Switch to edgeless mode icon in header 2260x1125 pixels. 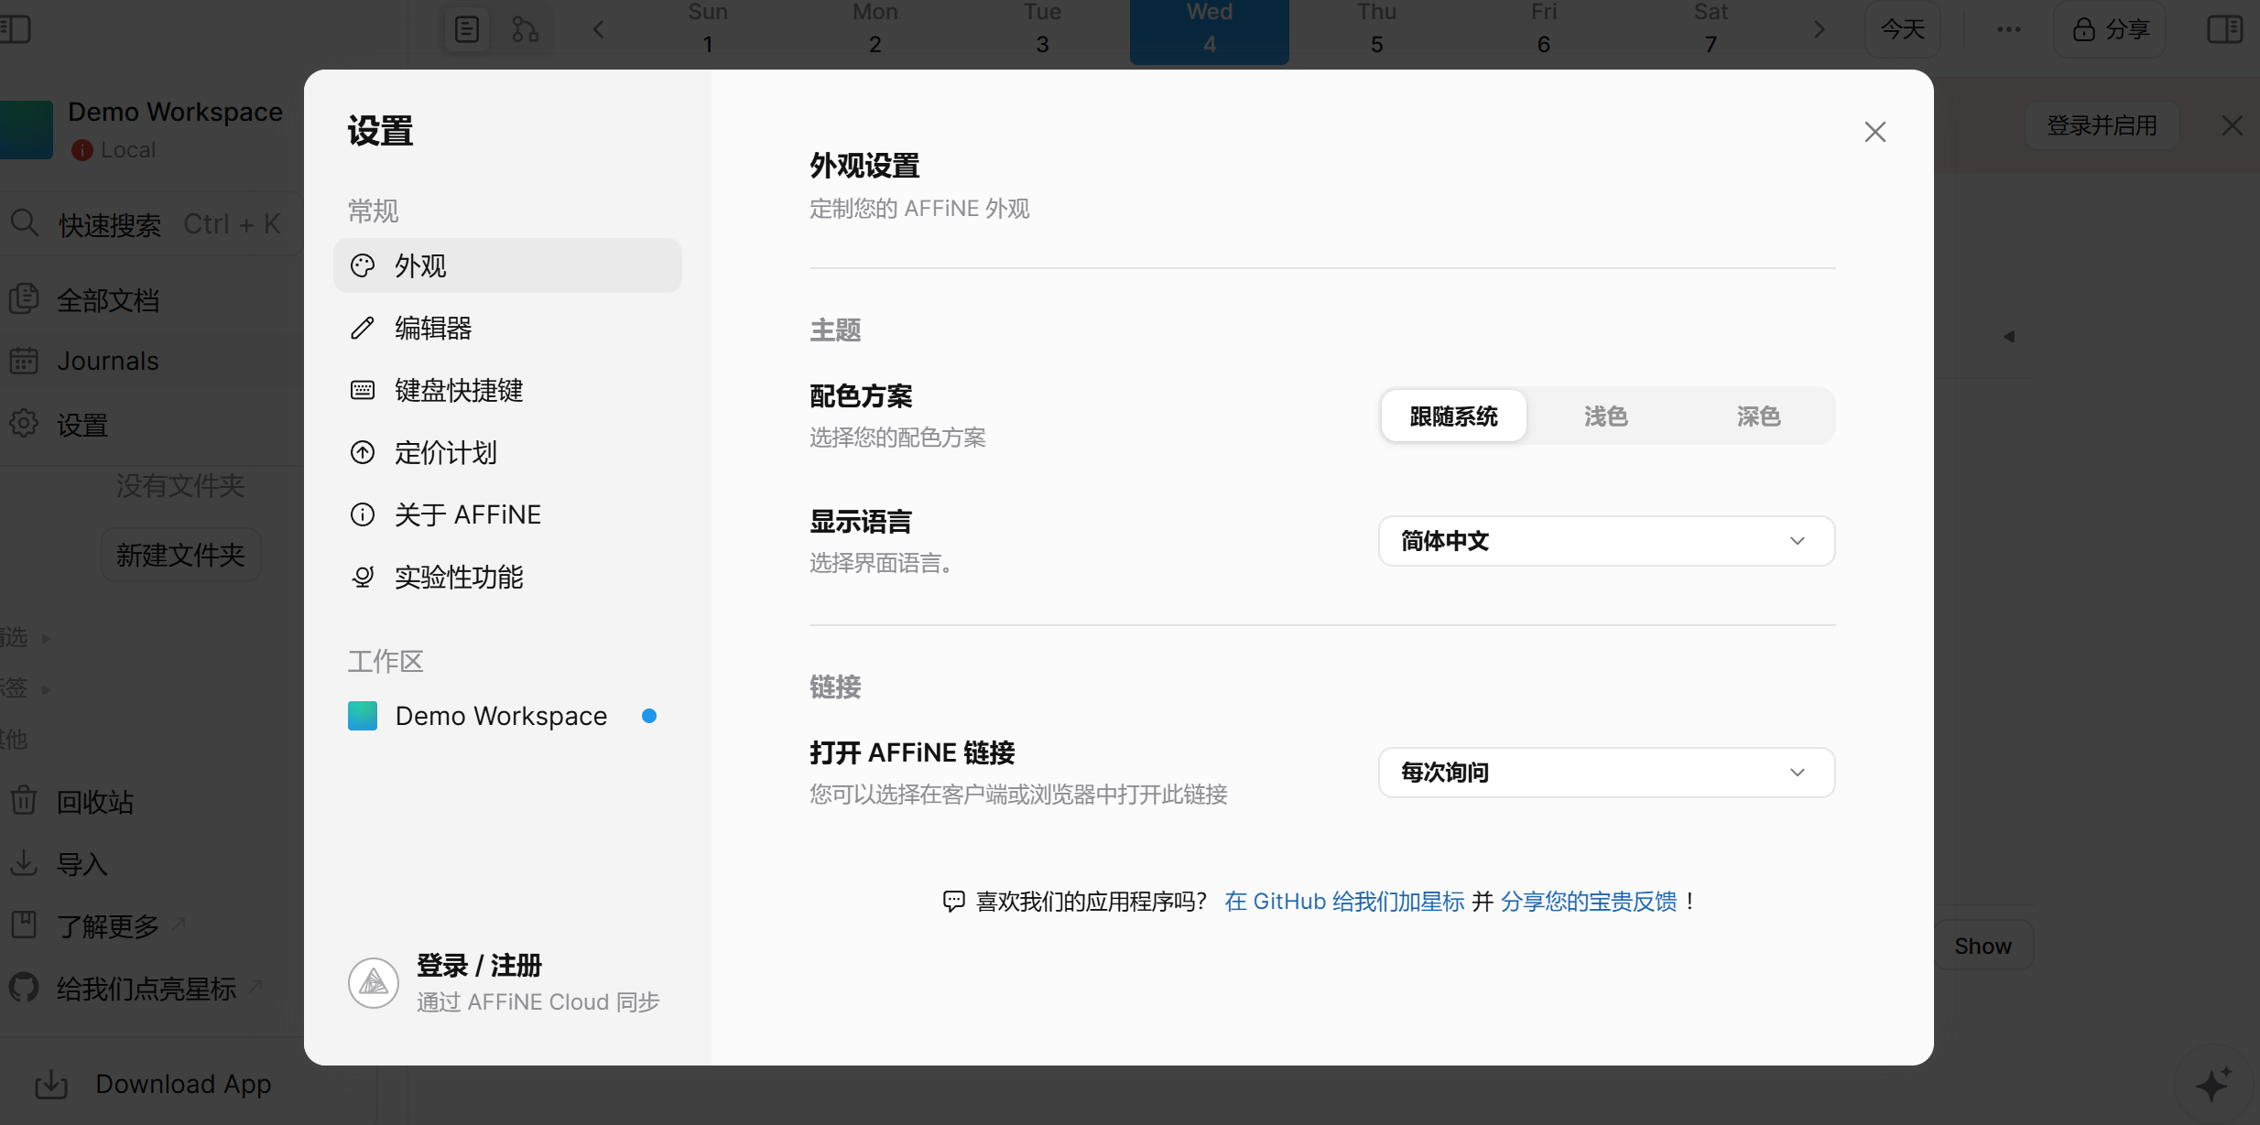point(526,29)
